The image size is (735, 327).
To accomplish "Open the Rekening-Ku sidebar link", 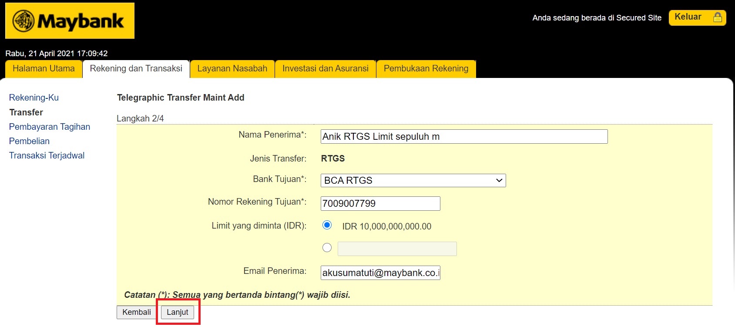I will click(x=34, y=98).
